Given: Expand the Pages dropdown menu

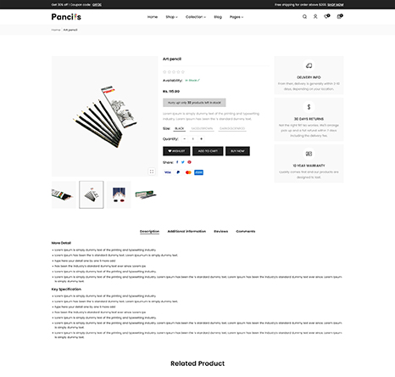Looking at the screenshot, I should pyautogui.click(x=236, y=17).
